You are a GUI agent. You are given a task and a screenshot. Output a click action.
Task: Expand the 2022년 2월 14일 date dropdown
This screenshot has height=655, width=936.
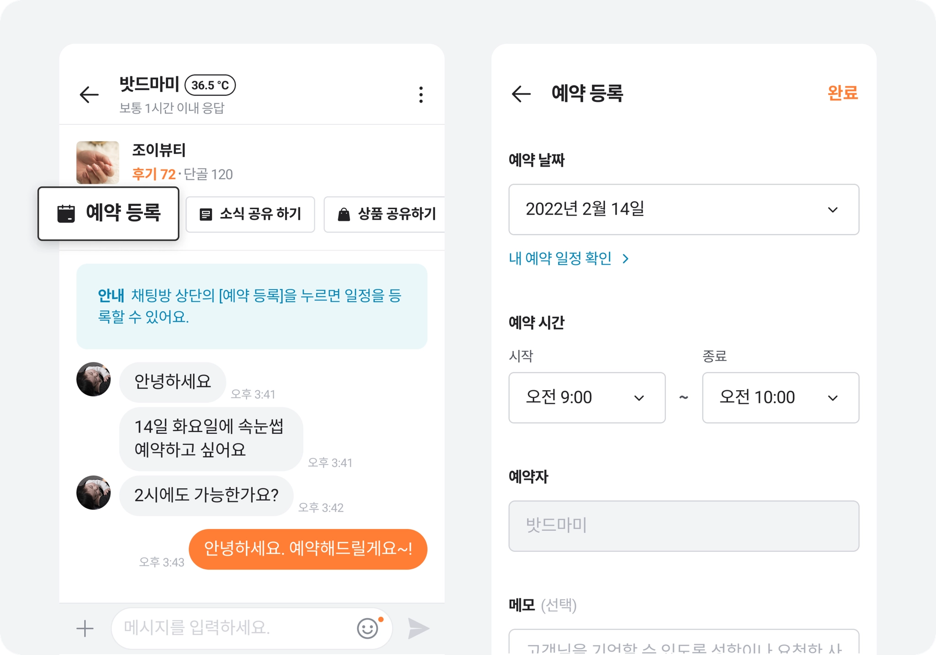pos(684,210)
